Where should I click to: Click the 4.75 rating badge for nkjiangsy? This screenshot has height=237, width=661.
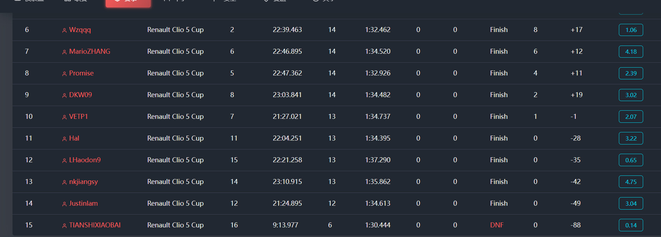coord(631,182)
